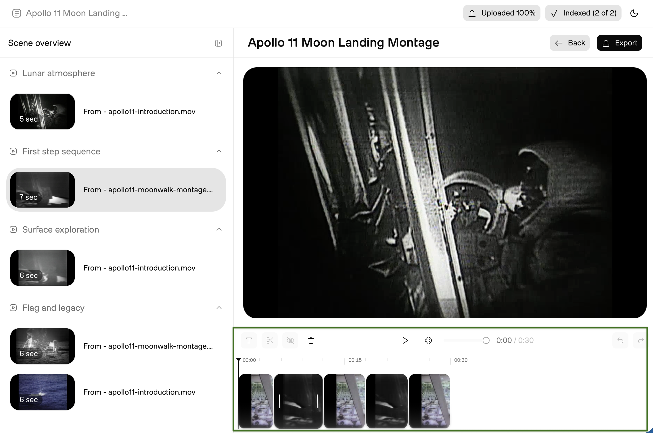Select the first clip in the timeline
The image size is (654, 433).
pyautogui.click(x=256, y=401)
